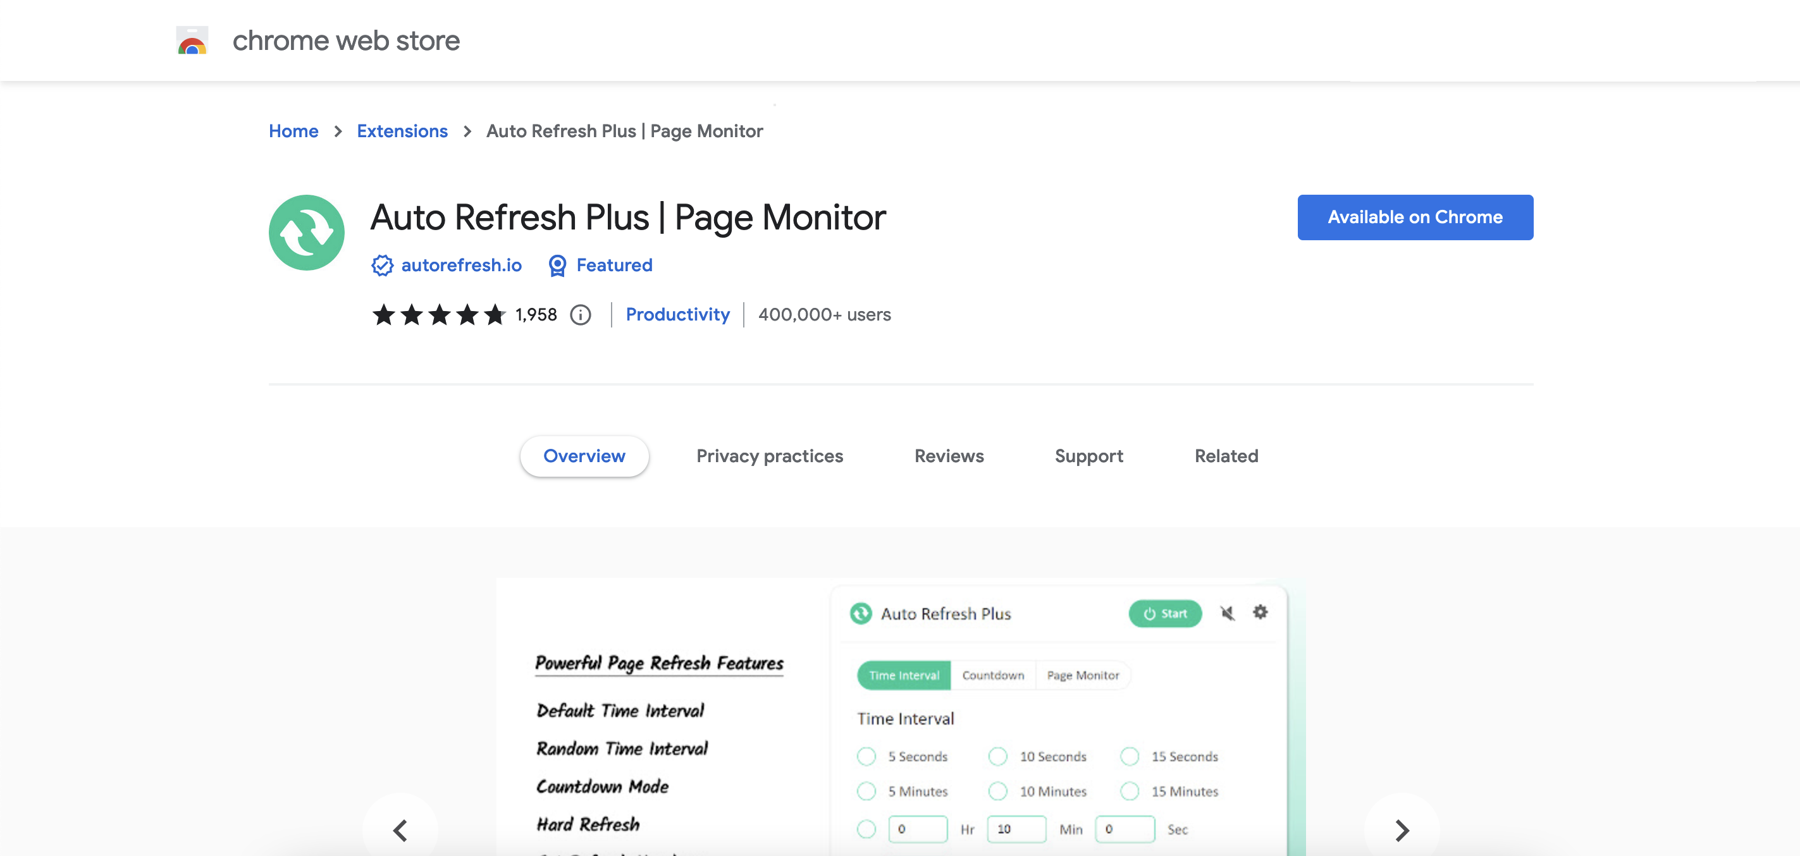Click the 'Powerful Page Refresh Features' heading

(x=659, y=663)
